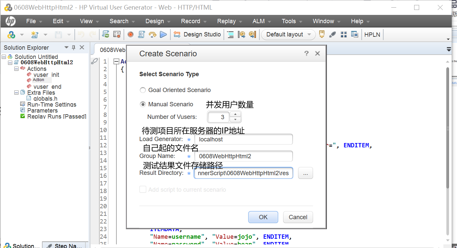Click the orange icon left of Default layout
The image size is (457, 248).
tap(253, 34)
